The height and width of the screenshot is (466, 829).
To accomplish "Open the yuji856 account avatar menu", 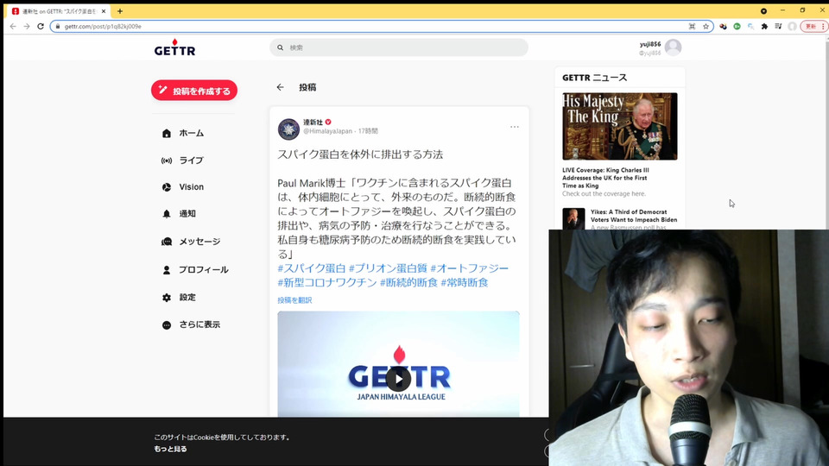I will [x=673, y=47].
